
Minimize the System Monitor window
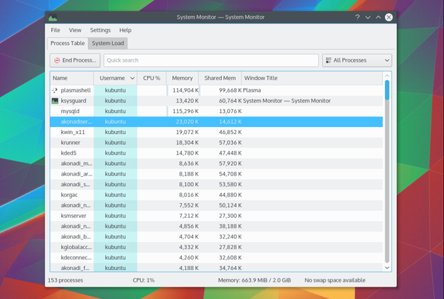368,17
